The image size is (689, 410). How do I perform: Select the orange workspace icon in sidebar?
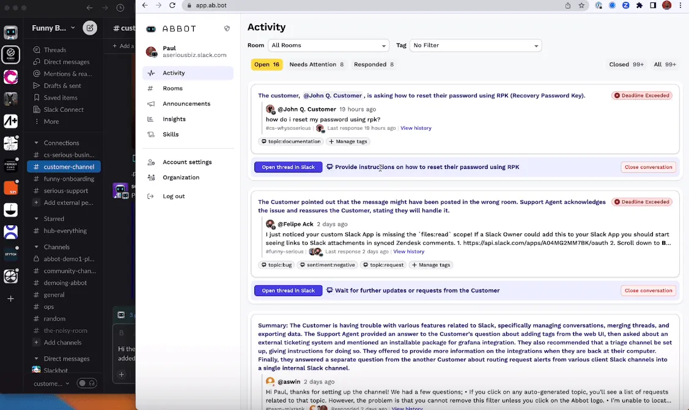pos(10,188)
